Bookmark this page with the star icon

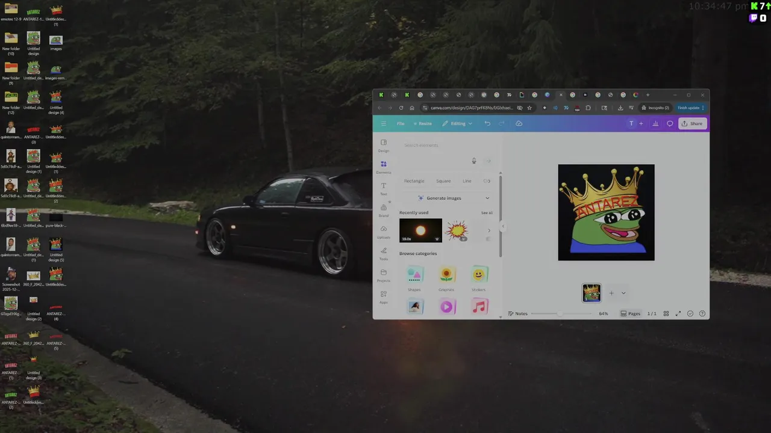pos(529,108)
